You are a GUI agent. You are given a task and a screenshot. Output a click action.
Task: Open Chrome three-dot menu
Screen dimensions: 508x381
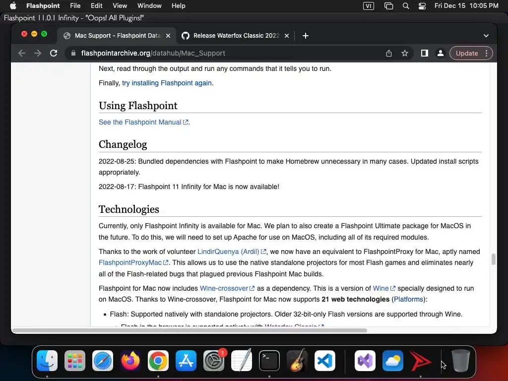(x=486, y=53)
